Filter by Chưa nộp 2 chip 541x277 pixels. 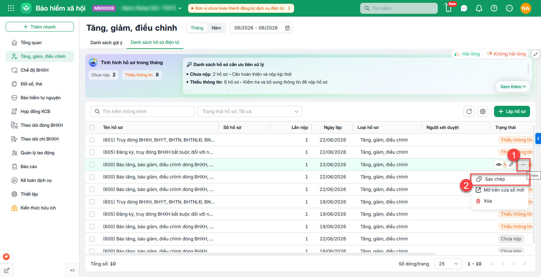[104, 75]
